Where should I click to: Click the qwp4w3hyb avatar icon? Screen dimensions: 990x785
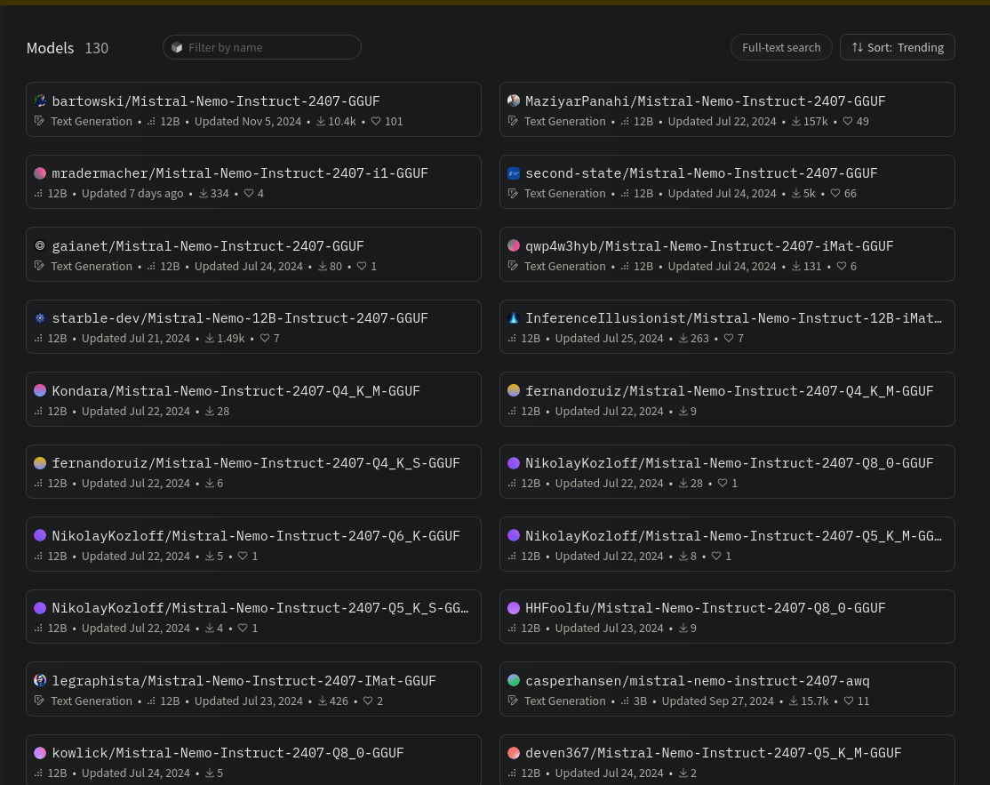coord(514,245)
